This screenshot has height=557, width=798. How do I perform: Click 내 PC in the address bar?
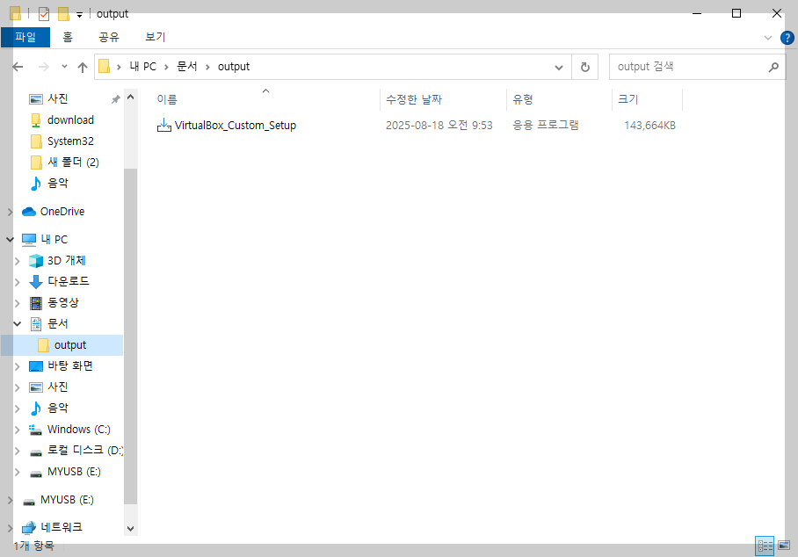click(143, 67)
